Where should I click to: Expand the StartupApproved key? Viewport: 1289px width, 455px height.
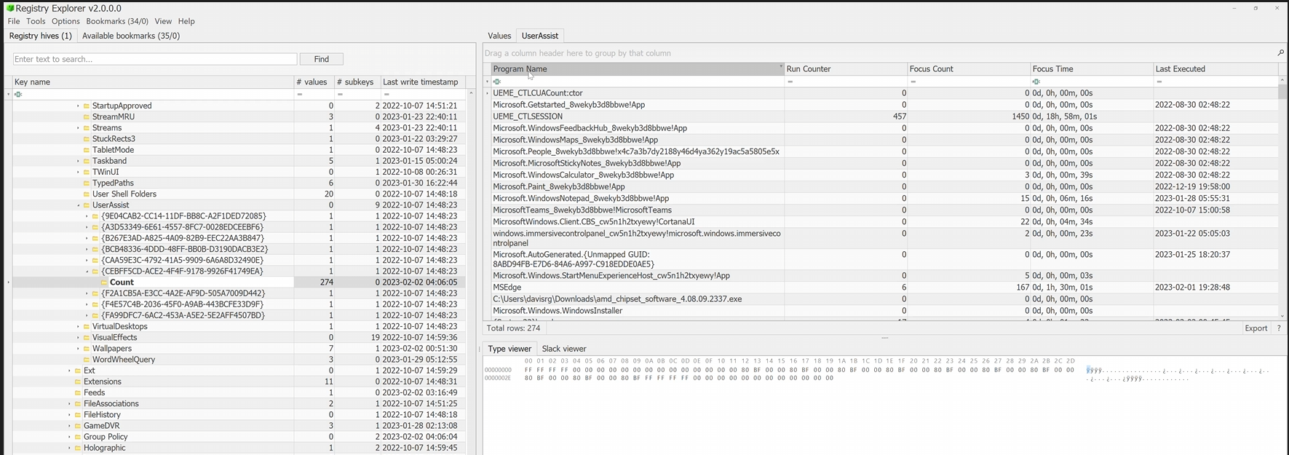78,106
